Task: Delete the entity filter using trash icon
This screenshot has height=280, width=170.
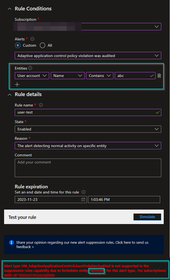Action: [159, 76]
